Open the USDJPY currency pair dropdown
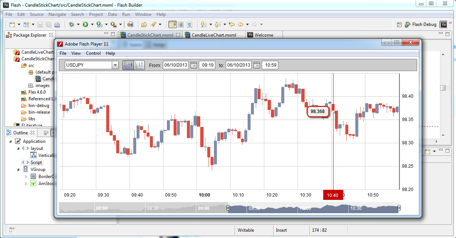Image resolution: width=456 pixels, height=238 pixels. 115,65
